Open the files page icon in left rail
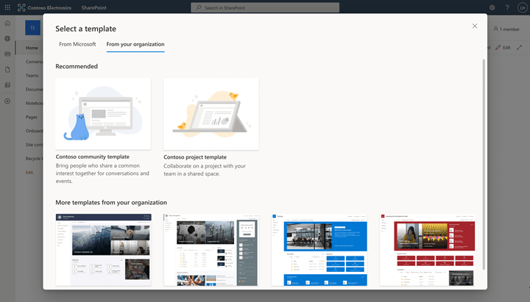Screen dimensions: 530x302 pos(7,70)
